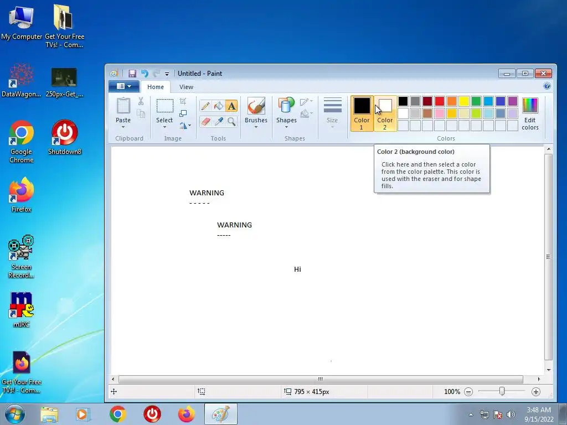The height and width of the screenshot is (425, 567).
Task: Click the Cut scissors icon
Action: (x=141, y=101)
